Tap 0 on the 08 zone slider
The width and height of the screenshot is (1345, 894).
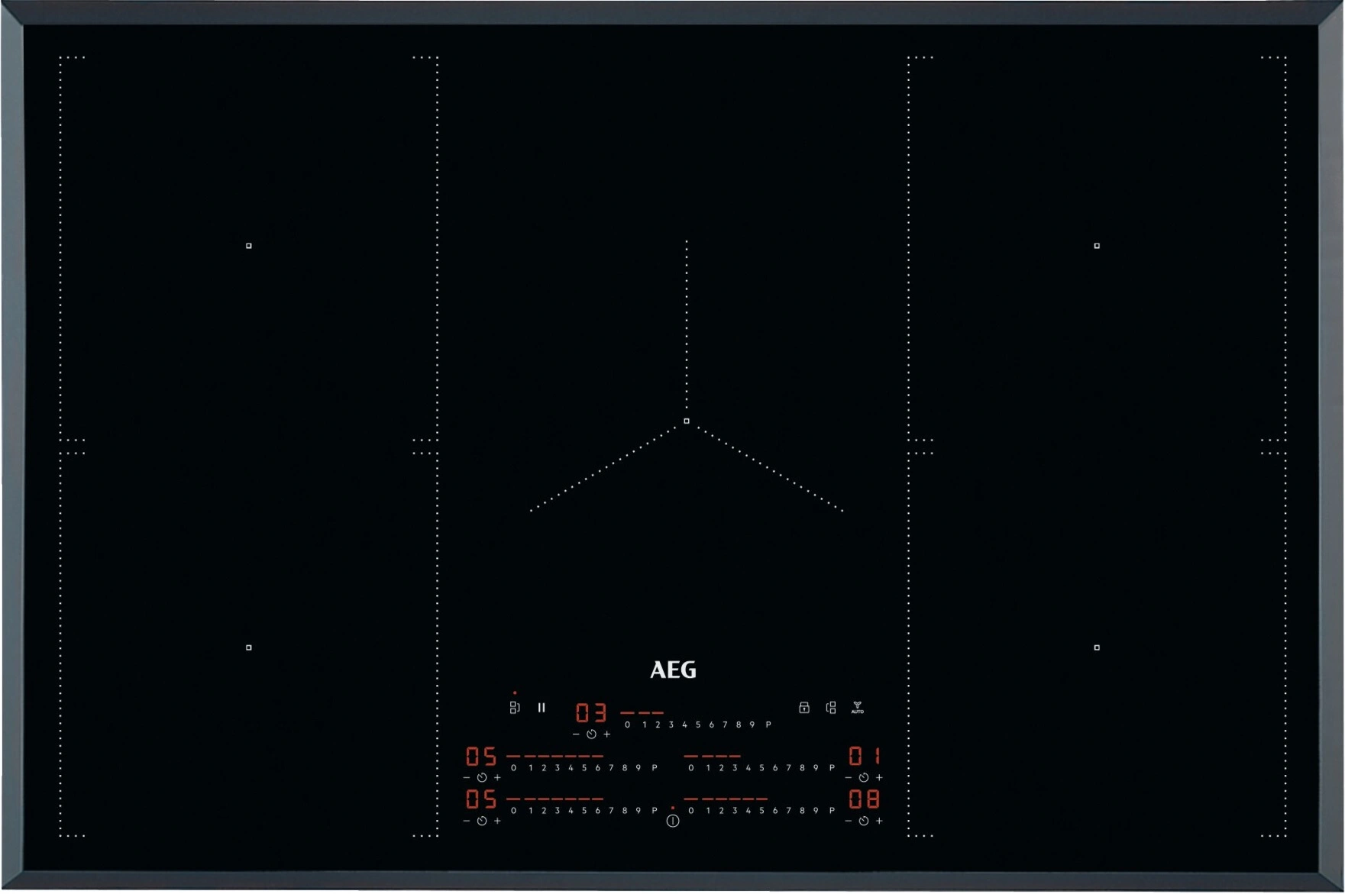[691, 812]
